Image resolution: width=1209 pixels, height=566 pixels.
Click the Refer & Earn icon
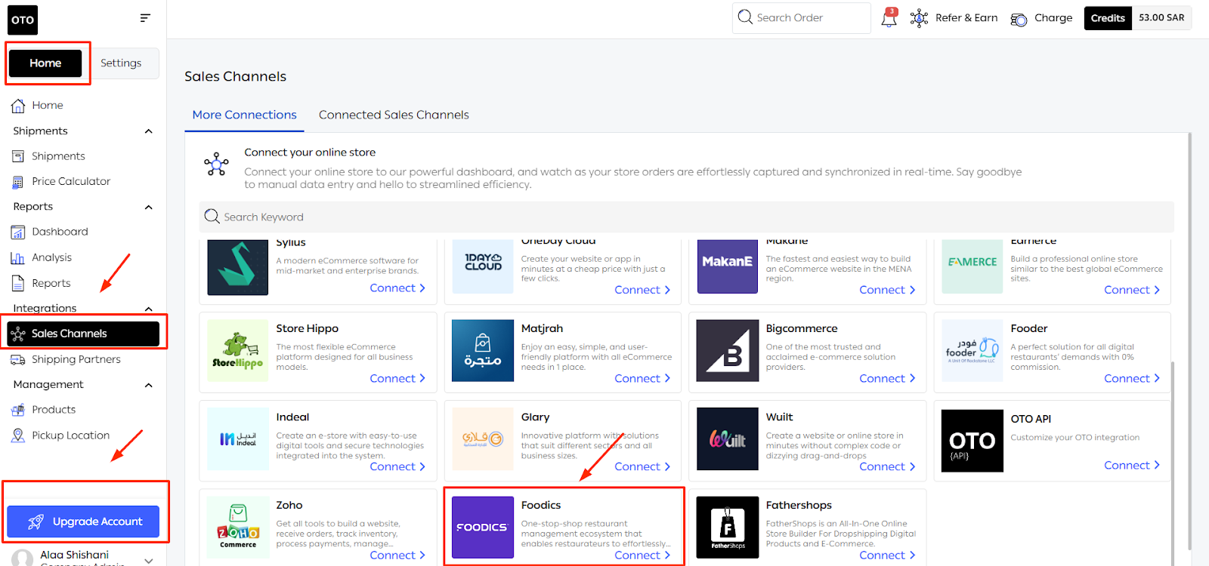pyautogui.click(x=919, y=18)
